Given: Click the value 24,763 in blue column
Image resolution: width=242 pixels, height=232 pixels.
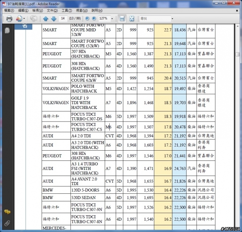Looking at the screenshot, I should point(180,168).
